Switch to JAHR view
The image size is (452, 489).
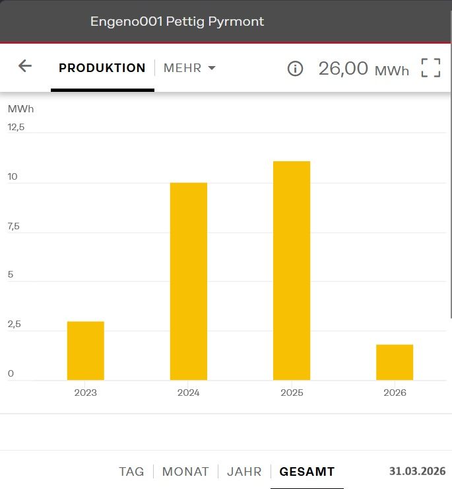coord(244,472)
